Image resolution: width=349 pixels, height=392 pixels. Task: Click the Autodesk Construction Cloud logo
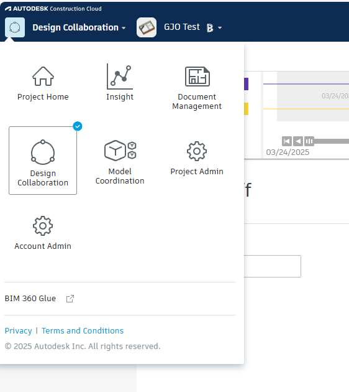coord(53,9)
